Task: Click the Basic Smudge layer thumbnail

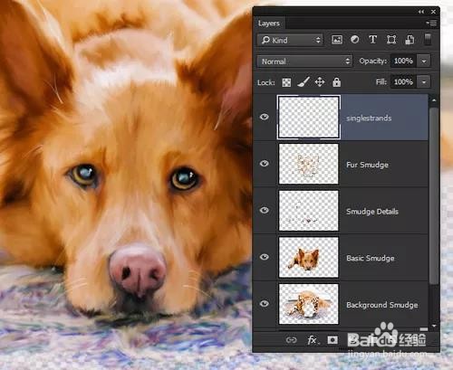Action: click(309, 257)
